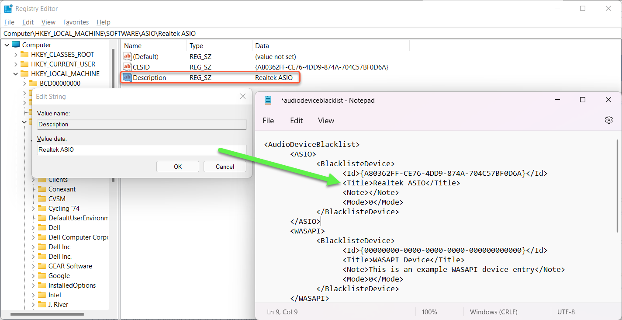Image resolution: width=622 pixels, height=320 pixels.
Task: Click the Registry Editor app icon
Action: click(x=8, y=9)
